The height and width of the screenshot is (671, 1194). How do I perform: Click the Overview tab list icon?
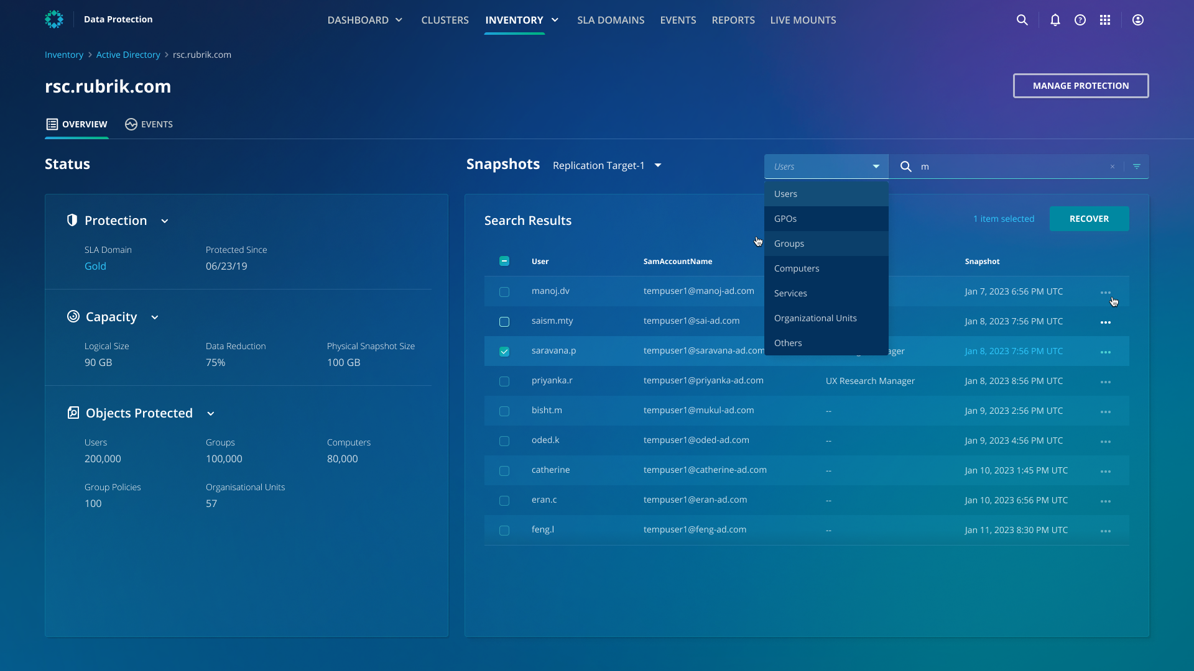[52, 124]
